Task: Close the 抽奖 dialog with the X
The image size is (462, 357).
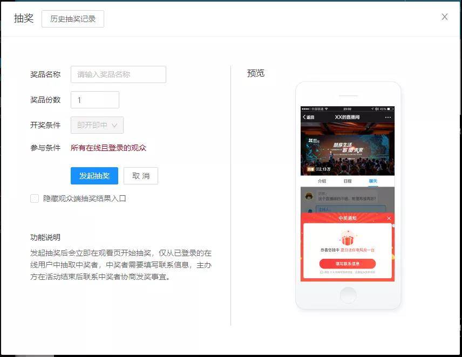Action: click(x=445, y=17)
